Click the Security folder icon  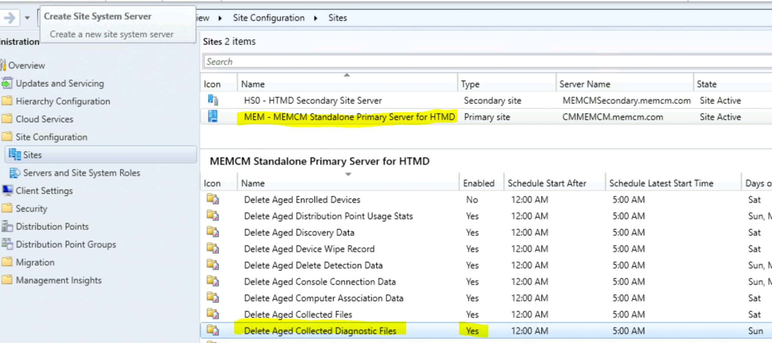(x=7, y=208)
